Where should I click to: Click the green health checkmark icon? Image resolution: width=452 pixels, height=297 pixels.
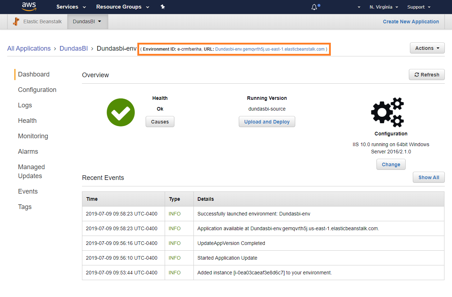coord(120,112)
